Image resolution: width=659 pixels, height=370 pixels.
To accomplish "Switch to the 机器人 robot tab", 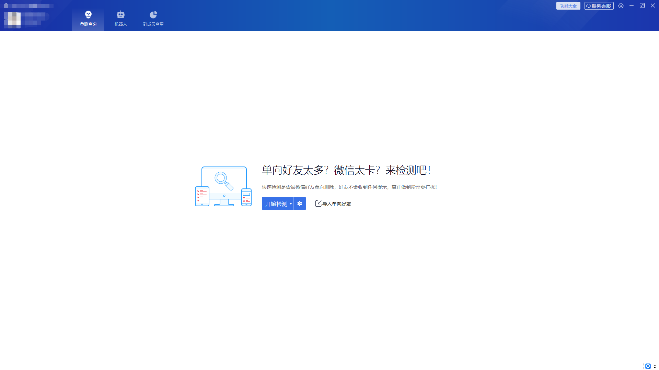I will click(120, 18).
